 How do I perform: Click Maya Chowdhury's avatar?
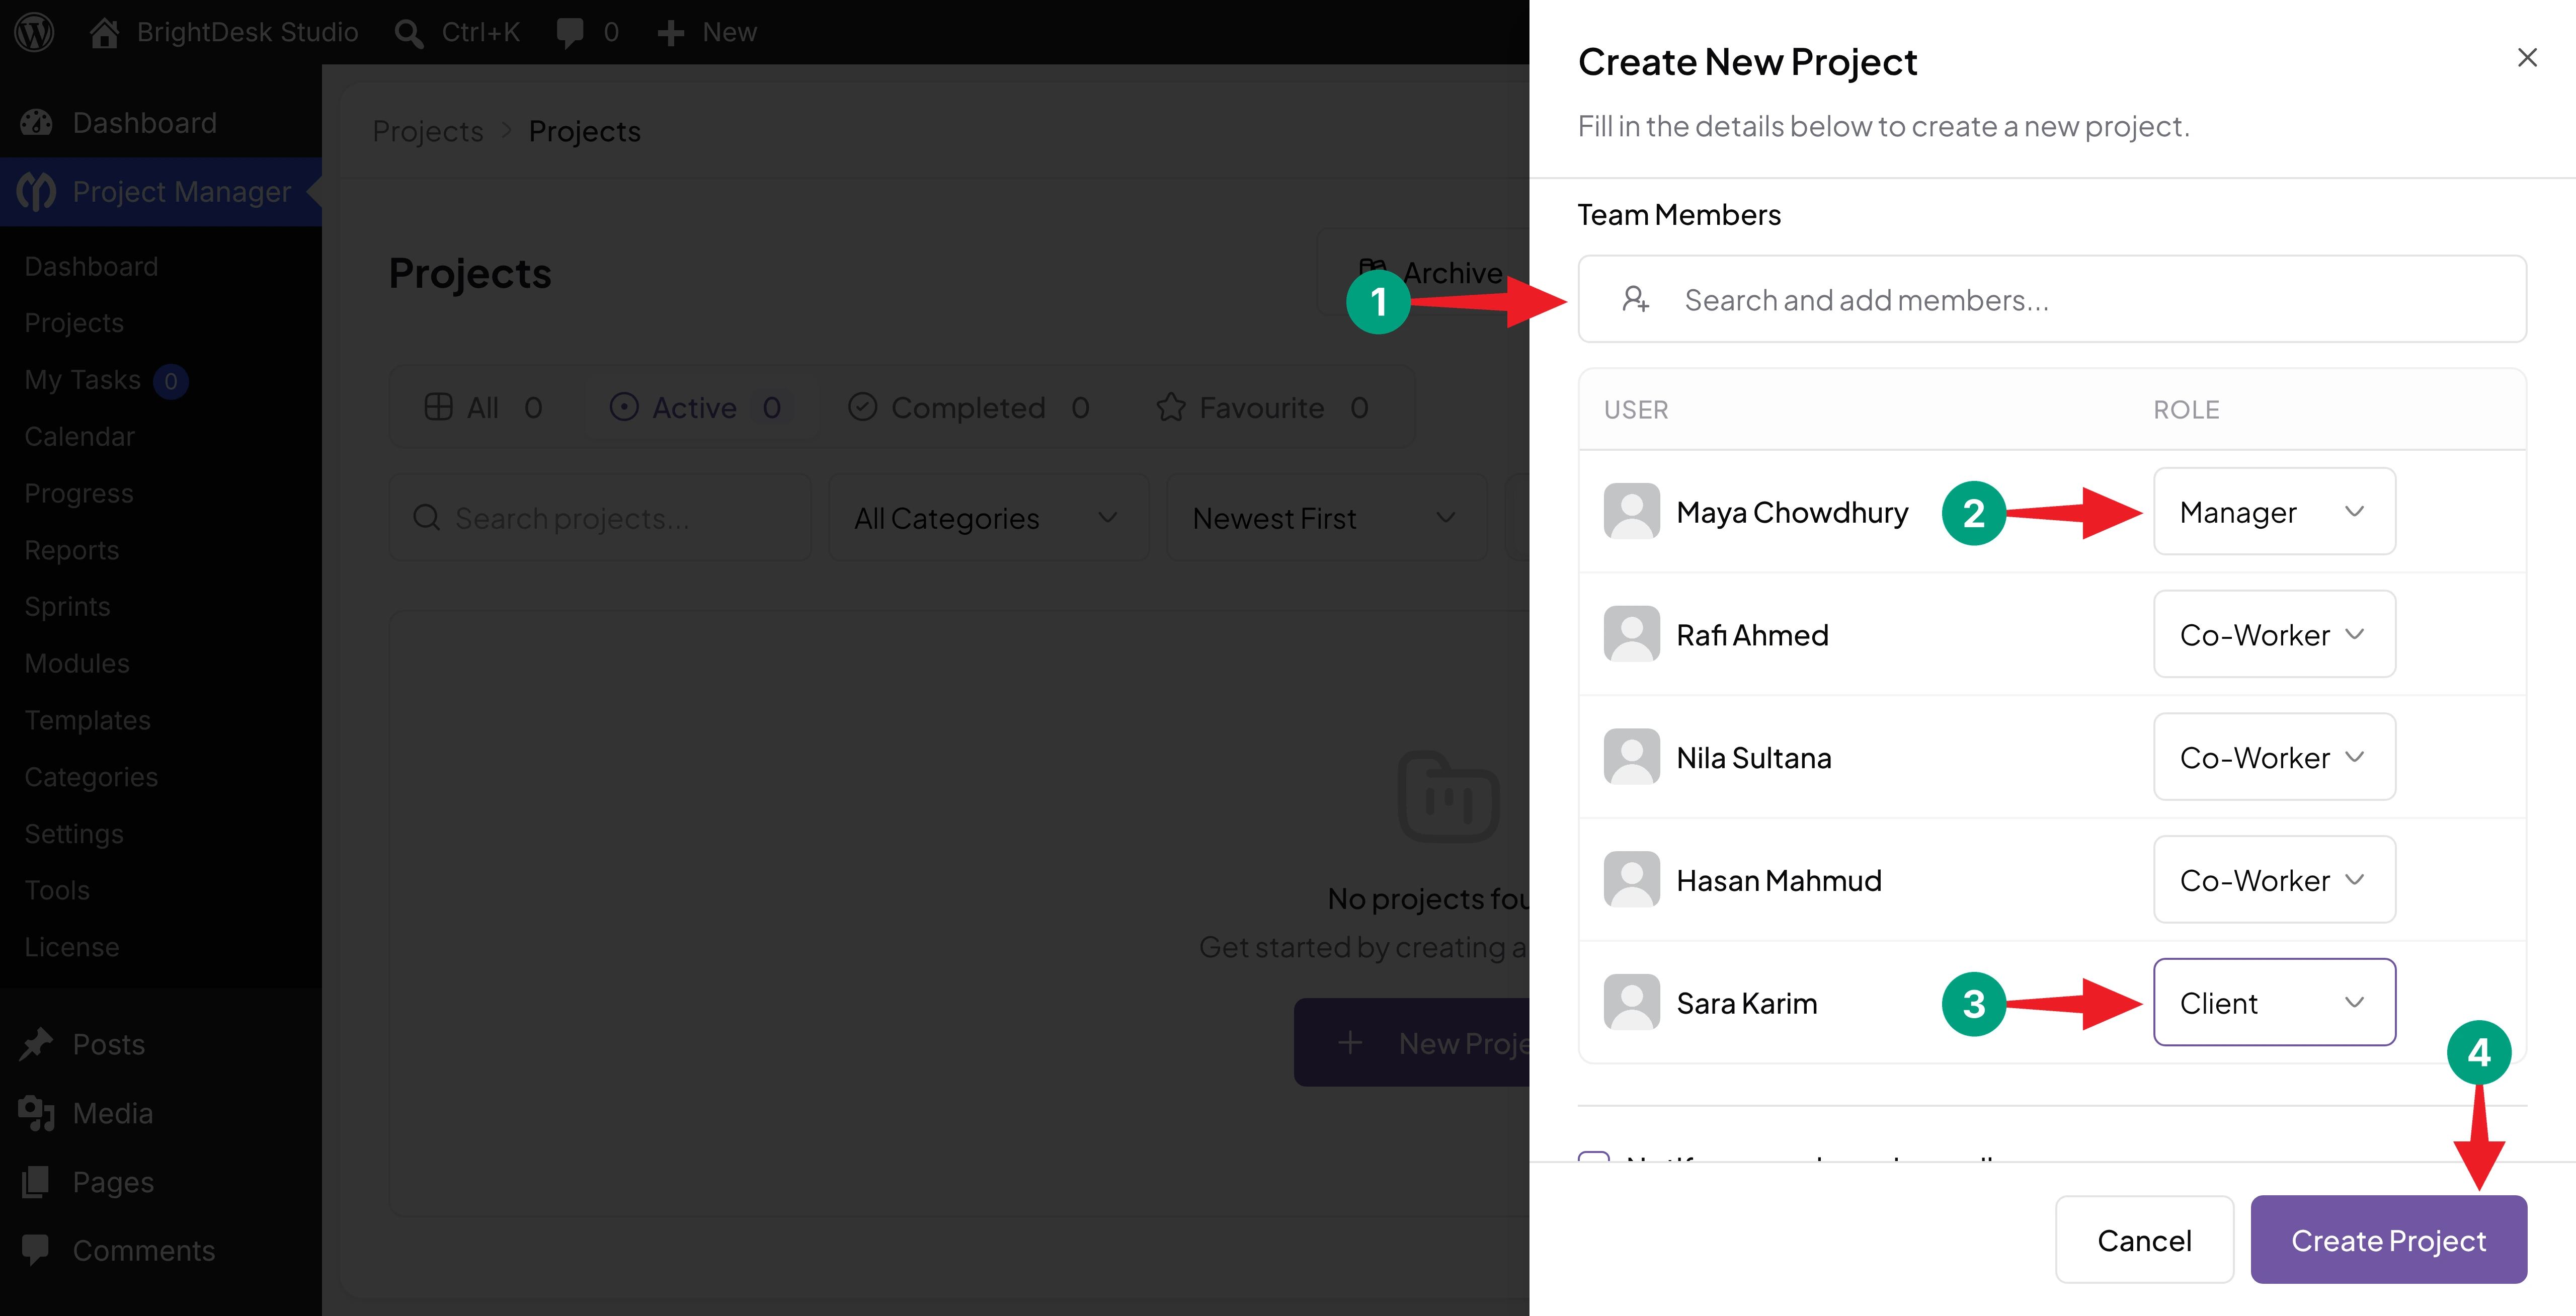(x=1631, y=511)
